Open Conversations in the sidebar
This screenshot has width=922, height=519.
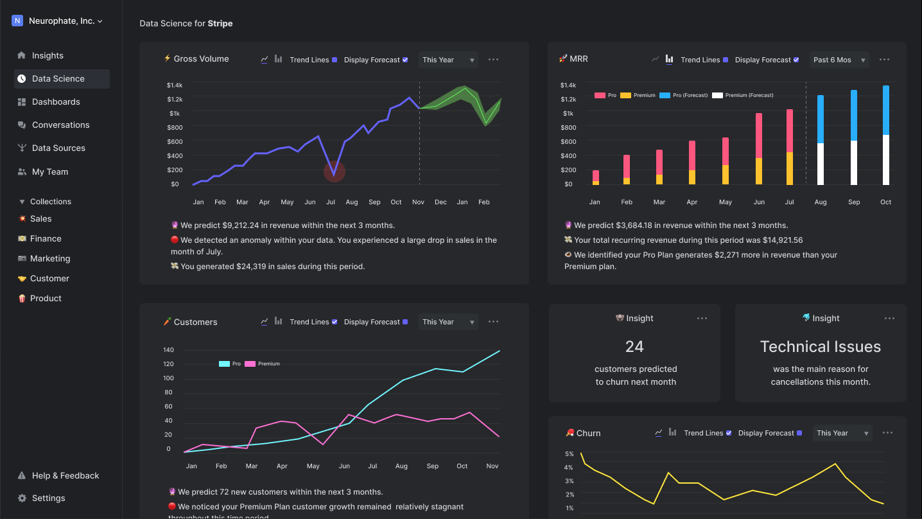pos(62,125)
